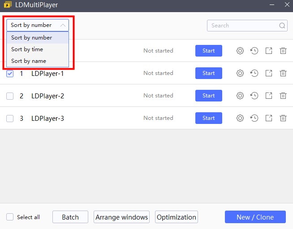This screenshot has width=293, height=229.
Task: Click create shortcut icon for LDPlayer-3
Action: pyautogui.click(x=269, y=118)
